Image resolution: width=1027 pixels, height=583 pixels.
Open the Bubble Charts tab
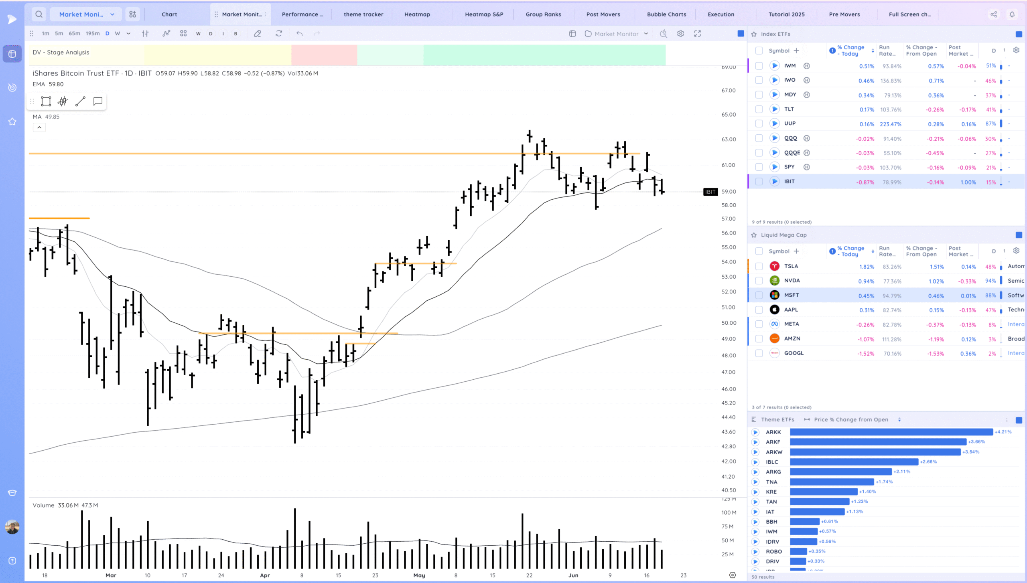666,14
